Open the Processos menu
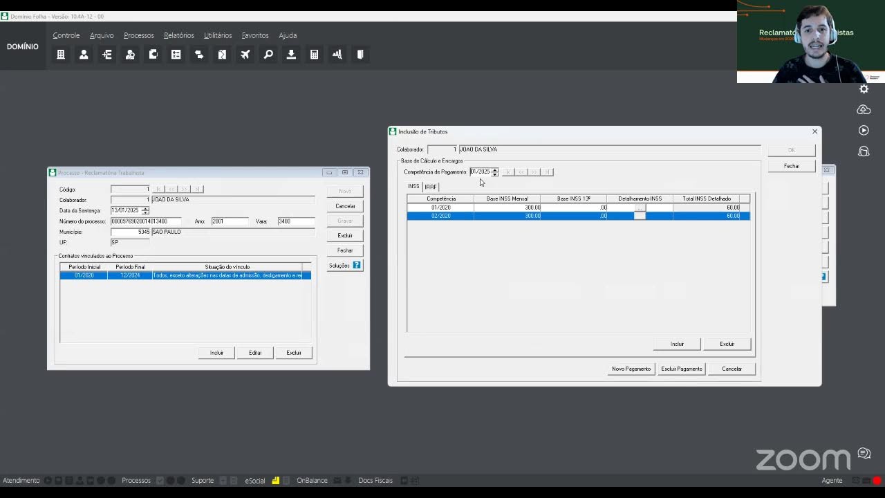885x498 pixels. pyautogui.click(x=139, y=35)
